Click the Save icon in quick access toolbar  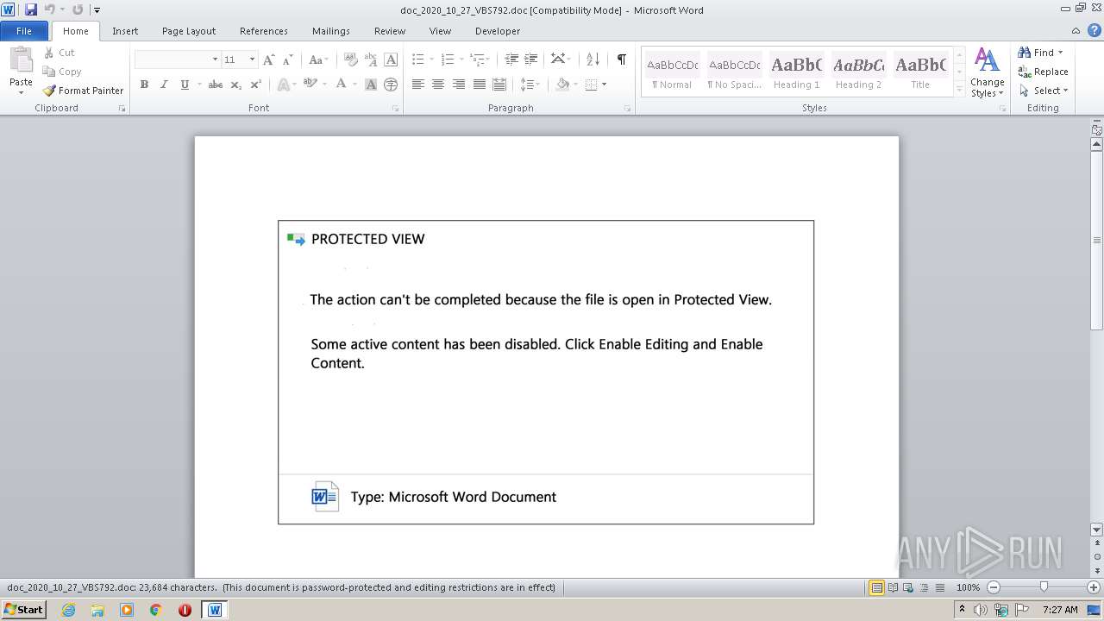(31, 9)
